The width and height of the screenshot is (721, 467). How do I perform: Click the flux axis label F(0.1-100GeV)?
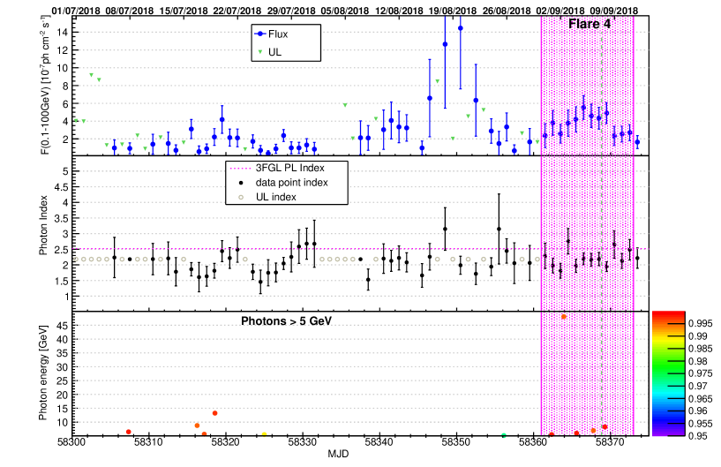45,86
